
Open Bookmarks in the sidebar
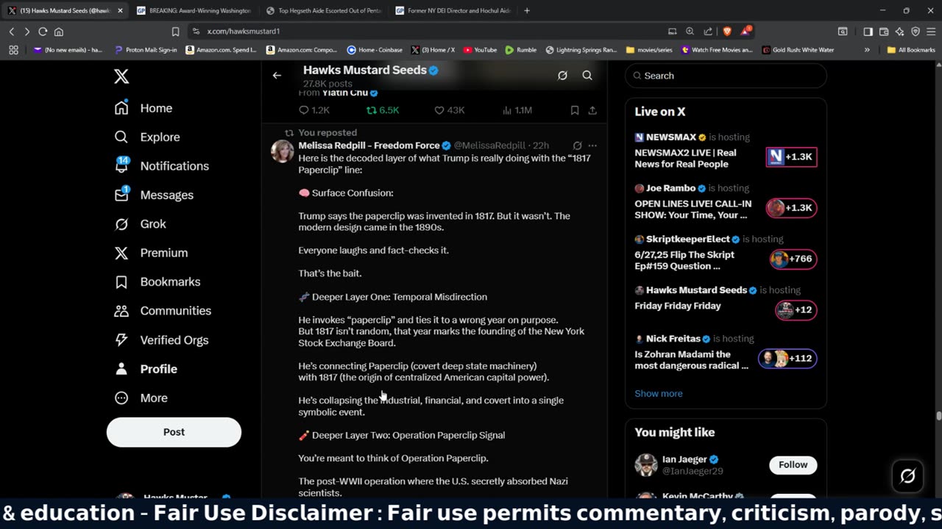click(157, 282)
